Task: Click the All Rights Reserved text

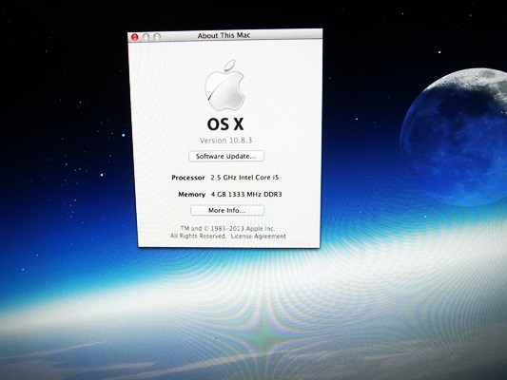Action: click(198, 236)
